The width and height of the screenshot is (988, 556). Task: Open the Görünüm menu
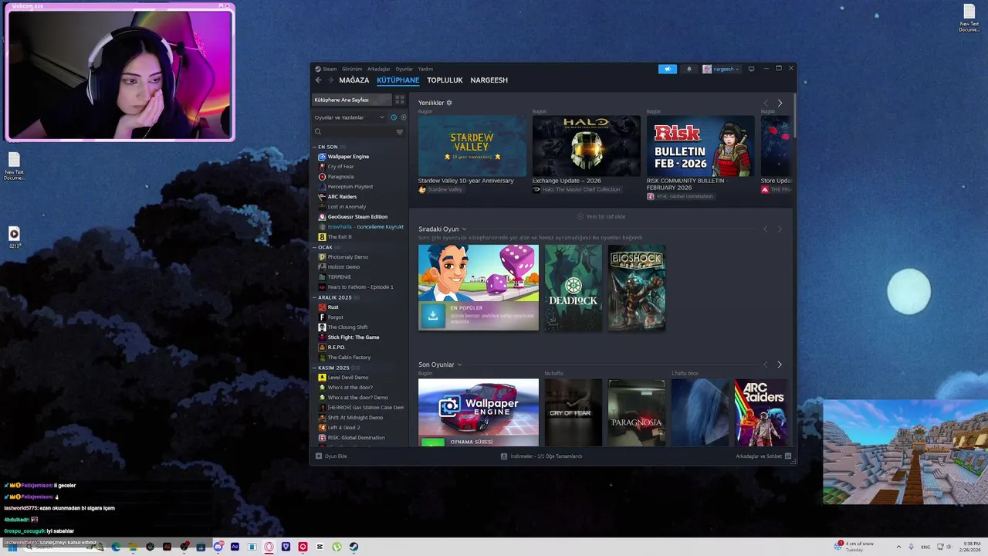coord(352,69)
